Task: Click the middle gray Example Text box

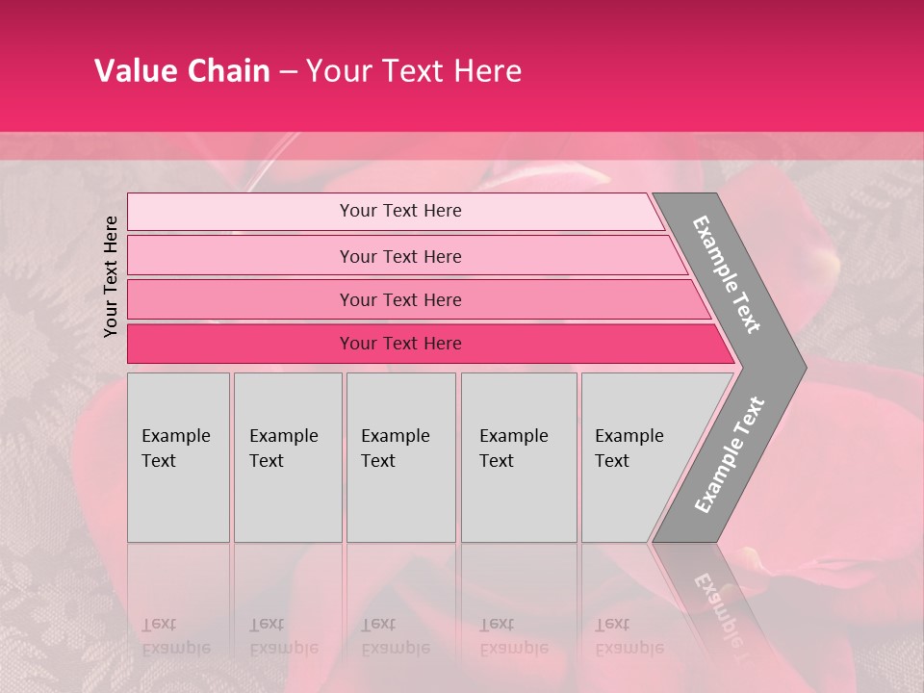Action: tap(400, 456)
